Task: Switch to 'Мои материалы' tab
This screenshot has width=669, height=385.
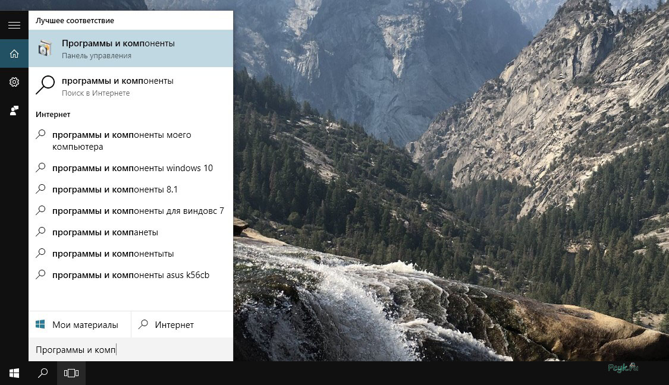Action: tap(80, 324)
